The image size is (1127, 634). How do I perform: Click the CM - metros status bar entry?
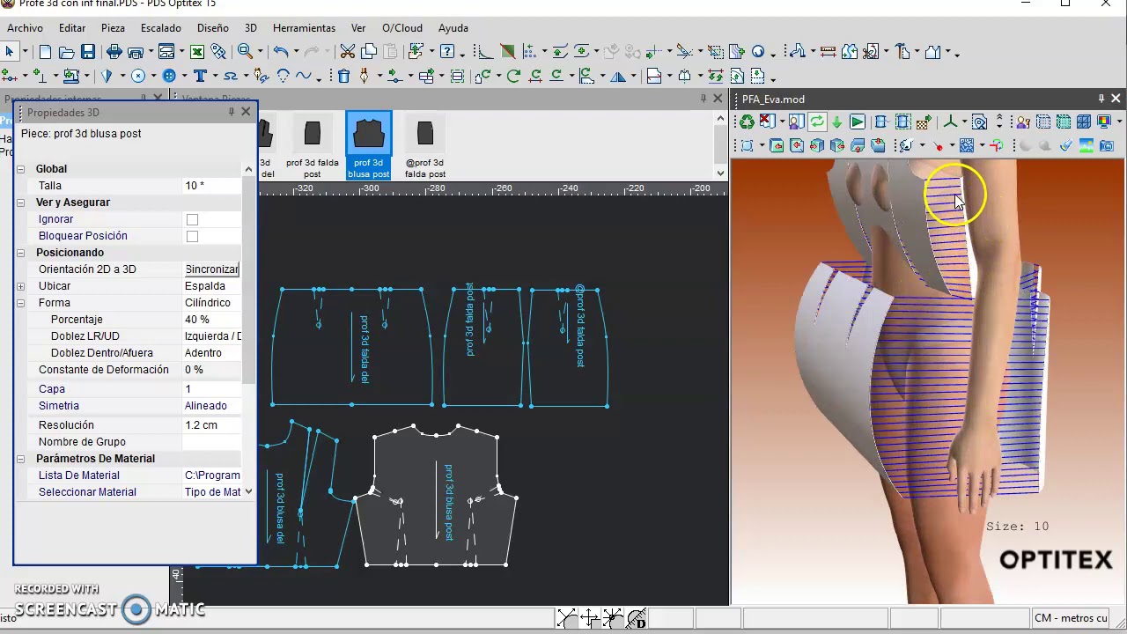(1072, 618)
